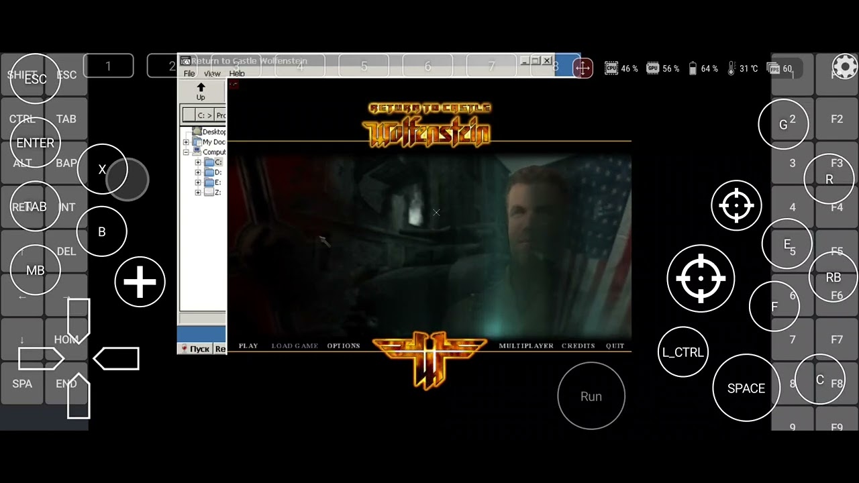
Task: Tap the number 1 key at top
Action: click(108, 66)
